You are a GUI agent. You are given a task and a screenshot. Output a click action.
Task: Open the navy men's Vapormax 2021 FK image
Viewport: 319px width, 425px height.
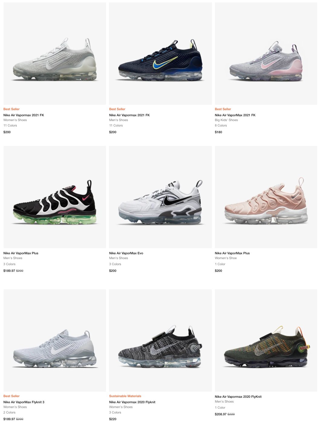(x=160, y=54)
